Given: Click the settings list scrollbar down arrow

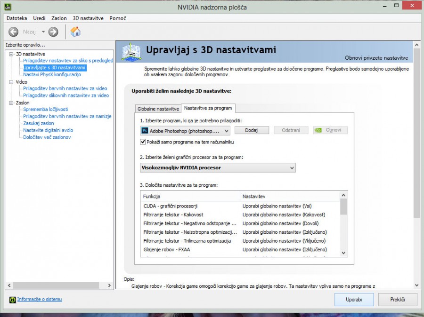Looking at the screenshot, I should [x=343, y=253].
